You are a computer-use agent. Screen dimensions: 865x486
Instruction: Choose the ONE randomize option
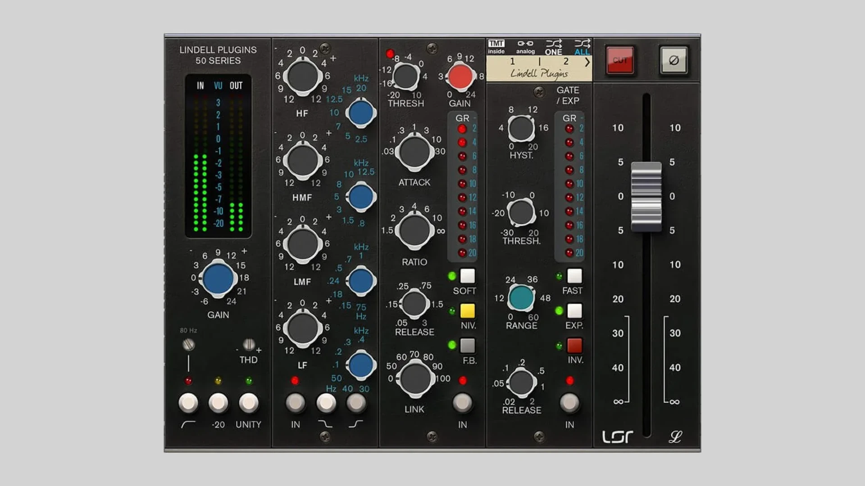554,47
